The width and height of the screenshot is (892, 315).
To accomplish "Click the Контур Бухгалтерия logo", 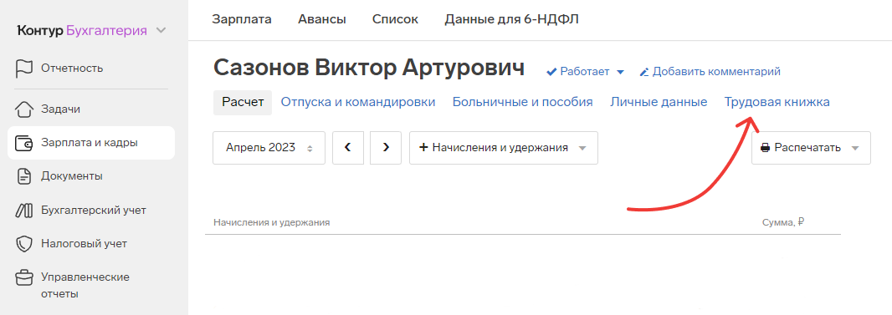I will 83,31.
